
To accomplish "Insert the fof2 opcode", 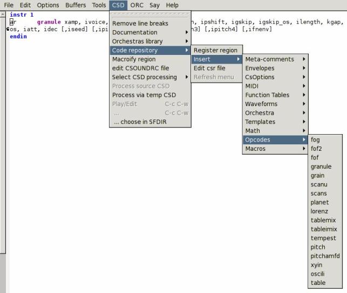I will (325, 149).
